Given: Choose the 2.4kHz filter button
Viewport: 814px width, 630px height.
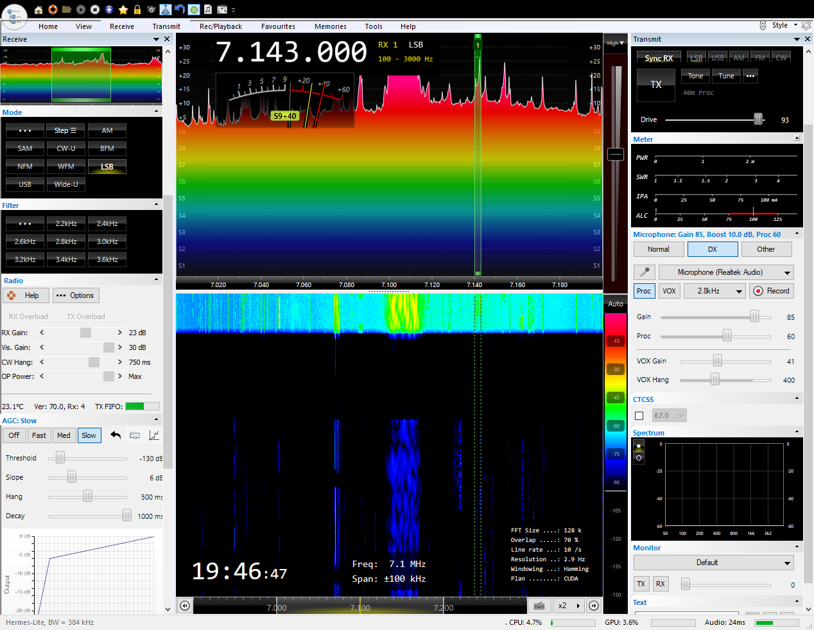Looking at the screenshot, I should click(x=107, y=223).
